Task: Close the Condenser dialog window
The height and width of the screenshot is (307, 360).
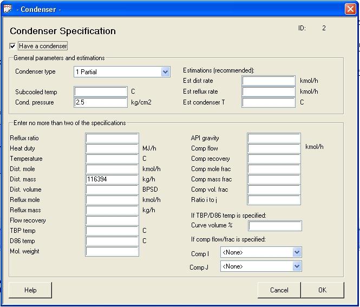Action: coord(350,9)
